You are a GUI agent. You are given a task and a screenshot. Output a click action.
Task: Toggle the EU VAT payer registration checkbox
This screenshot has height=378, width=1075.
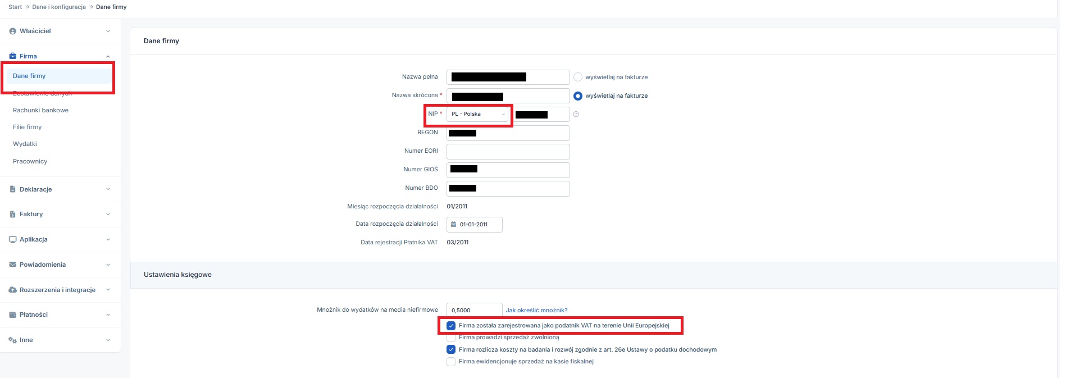(450, 325)
